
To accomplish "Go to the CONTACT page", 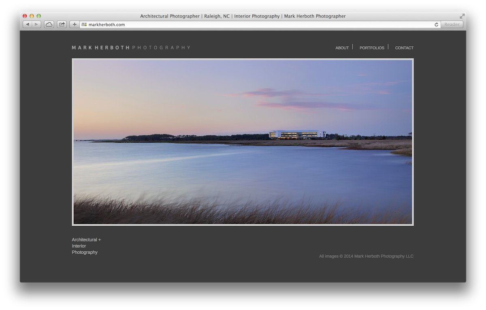I will 404,48.
